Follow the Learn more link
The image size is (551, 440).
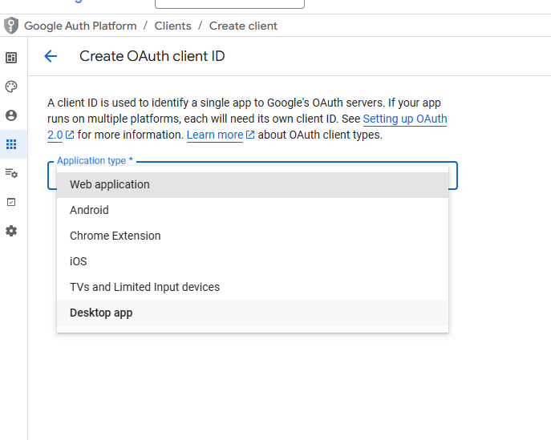pyautogui.click(x=215, y=135)
